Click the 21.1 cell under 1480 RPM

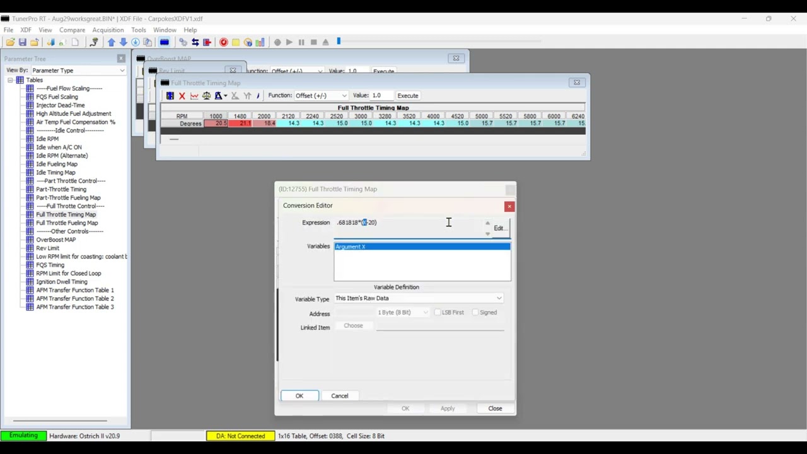pos(240,124)
